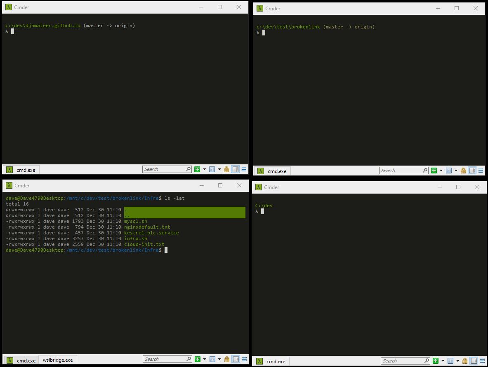
Task: Click mysql.sh in the ls listing
Action: coord(135,221)
